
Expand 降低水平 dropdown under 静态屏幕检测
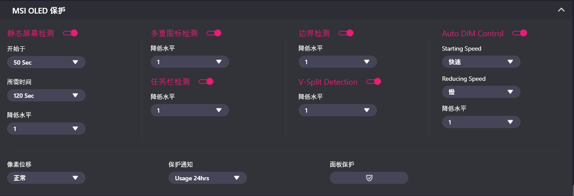[46, 129]
